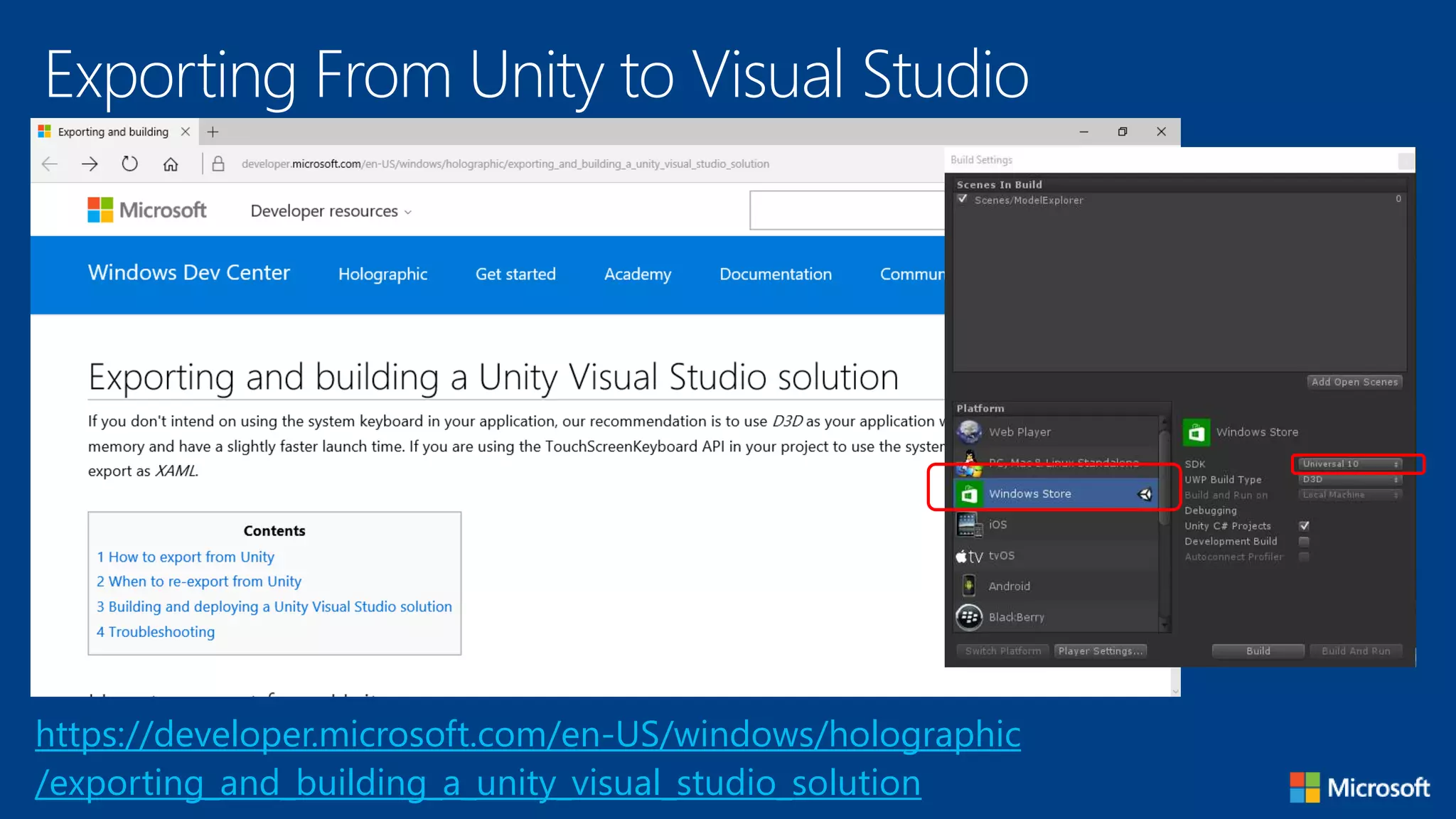Click the Exporting and building tab favicon
Image resolution: width=1456 pixels, height=819 pixels.
(45, 132)
